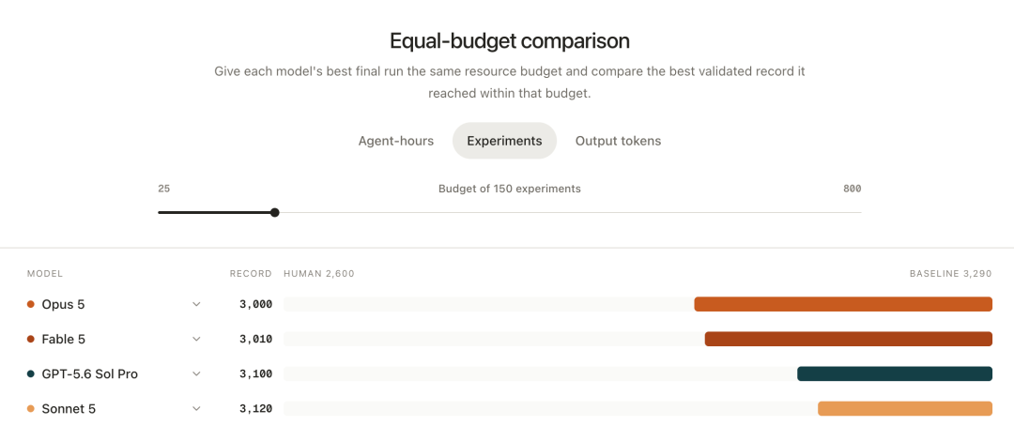This screenshot has height=426, width=1014.
Task: Click the Opus 5 orange color dot
Action: coord(30,304)
